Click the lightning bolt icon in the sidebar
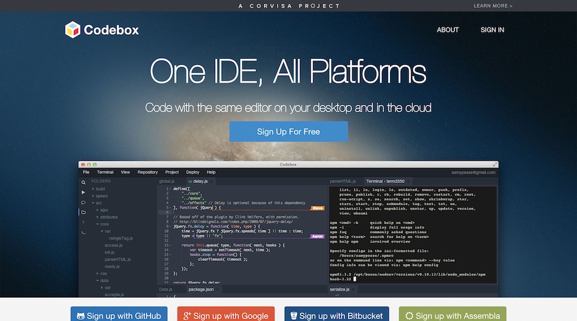The image size is (577, 321). 83,222
